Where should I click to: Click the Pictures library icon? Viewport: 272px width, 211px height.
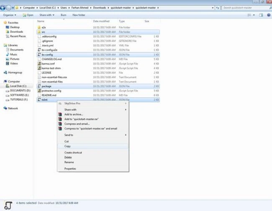[8, 59]
